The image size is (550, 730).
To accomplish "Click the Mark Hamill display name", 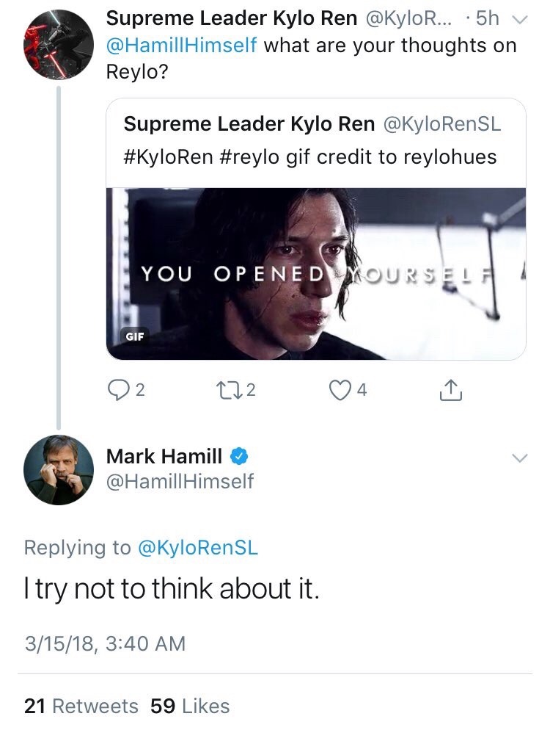I will [164, 457].
